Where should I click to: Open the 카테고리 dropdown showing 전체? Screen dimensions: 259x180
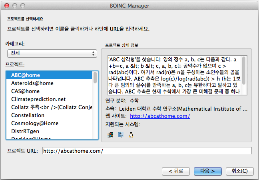point(52,53)
